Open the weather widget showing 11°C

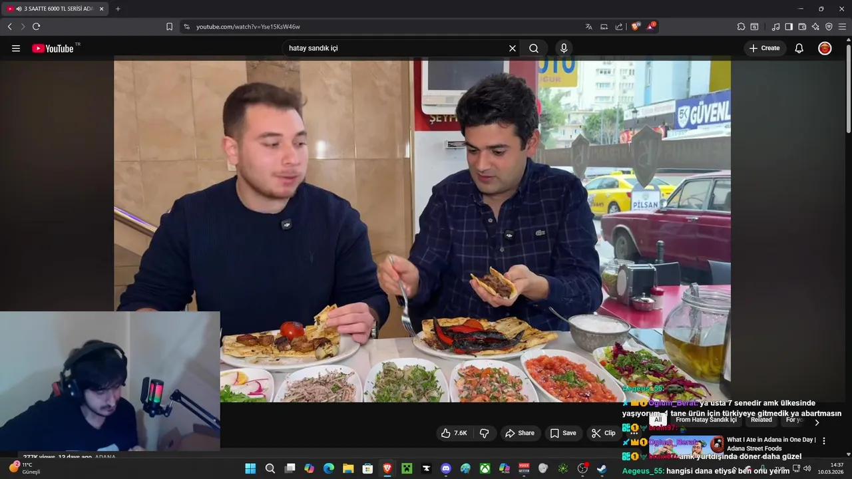[x=25, y=468]
